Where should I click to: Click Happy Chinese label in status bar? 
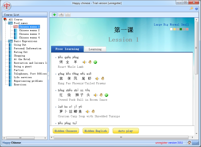point(12,143)
